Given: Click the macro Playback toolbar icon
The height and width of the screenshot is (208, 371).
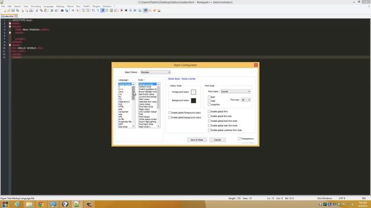Looking at the screenshot, I should pyautogui.click(x=130, y=10).
